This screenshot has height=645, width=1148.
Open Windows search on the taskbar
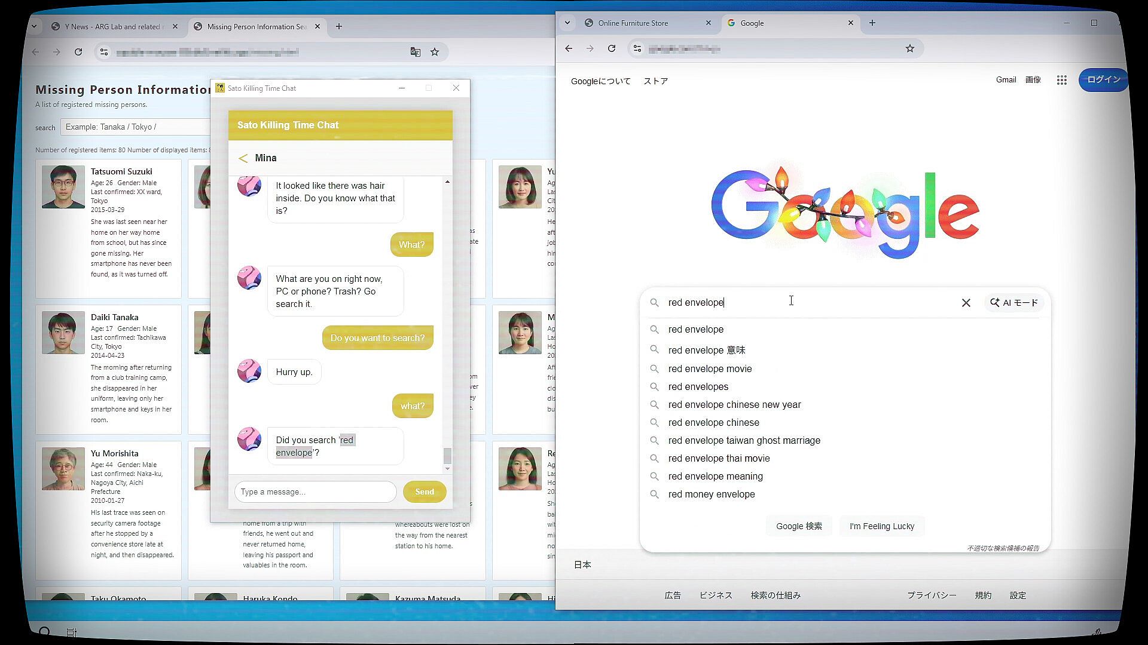(x=44, y=632)
